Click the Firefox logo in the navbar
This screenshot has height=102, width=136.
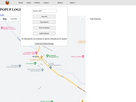coord(8,3)
